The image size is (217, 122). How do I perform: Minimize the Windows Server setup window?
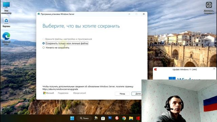(129, 14)
